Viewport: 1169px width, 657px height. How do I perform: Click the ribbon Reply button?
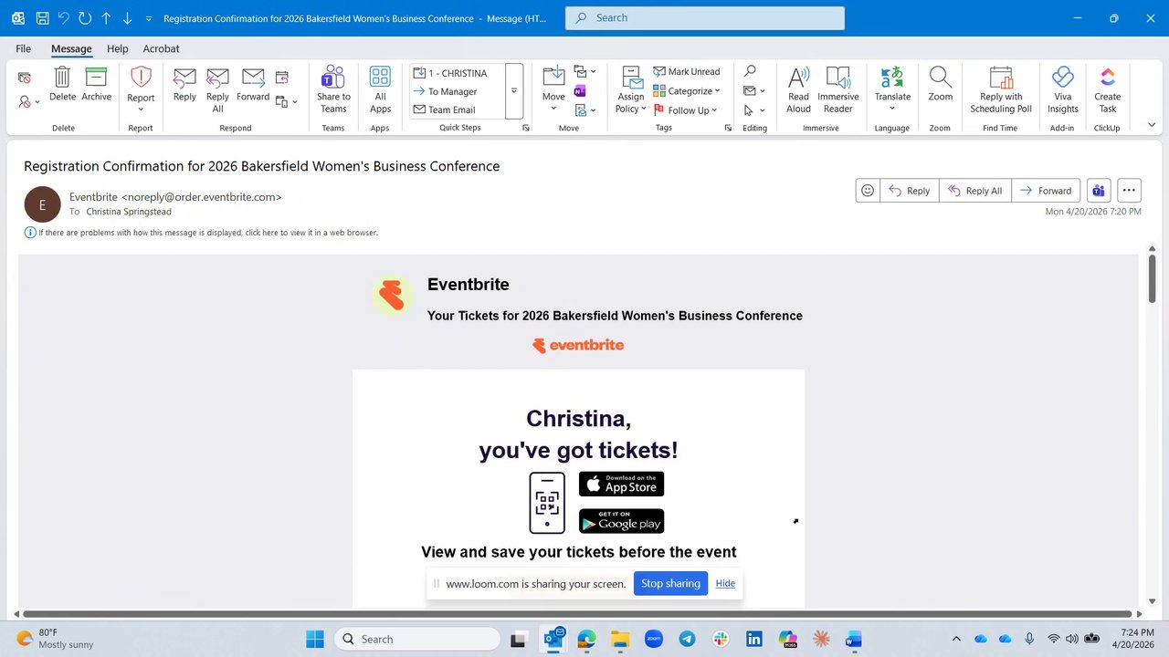tap(184, 85)
